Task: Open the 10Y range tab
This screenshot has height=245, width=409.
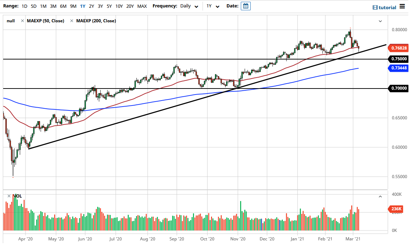Action: coord(119,6)
